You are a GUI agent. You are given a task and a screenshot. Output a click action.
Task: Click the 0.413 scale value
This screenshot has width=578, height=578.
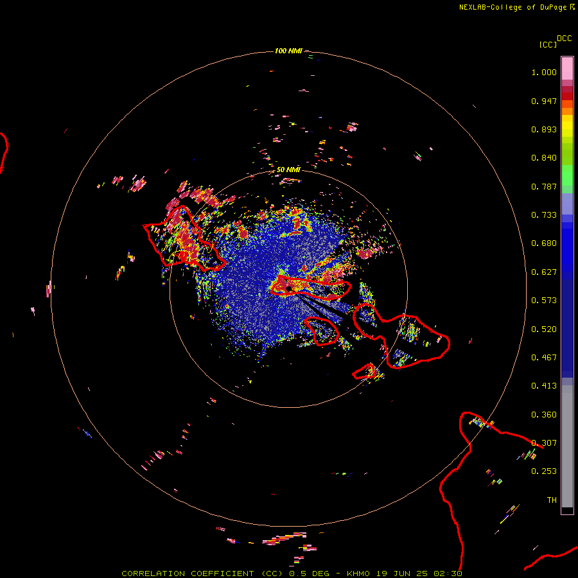tap(544, 386)
